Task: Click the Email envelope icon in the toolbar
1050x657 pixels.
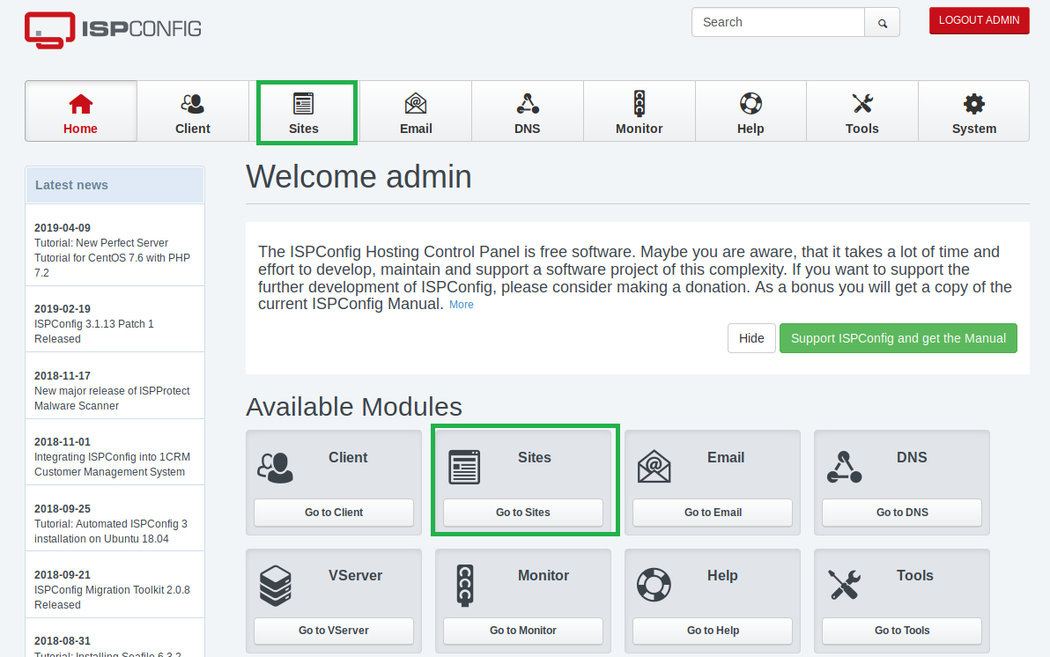Action: pos(416,104)
